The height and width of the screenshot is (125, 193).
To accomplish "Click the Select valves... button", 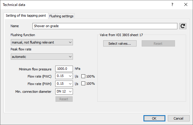I will pos(120,44).
